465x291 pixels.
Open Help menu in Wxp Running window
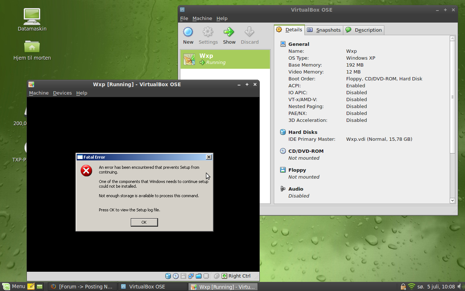click(x=82, y=93)
